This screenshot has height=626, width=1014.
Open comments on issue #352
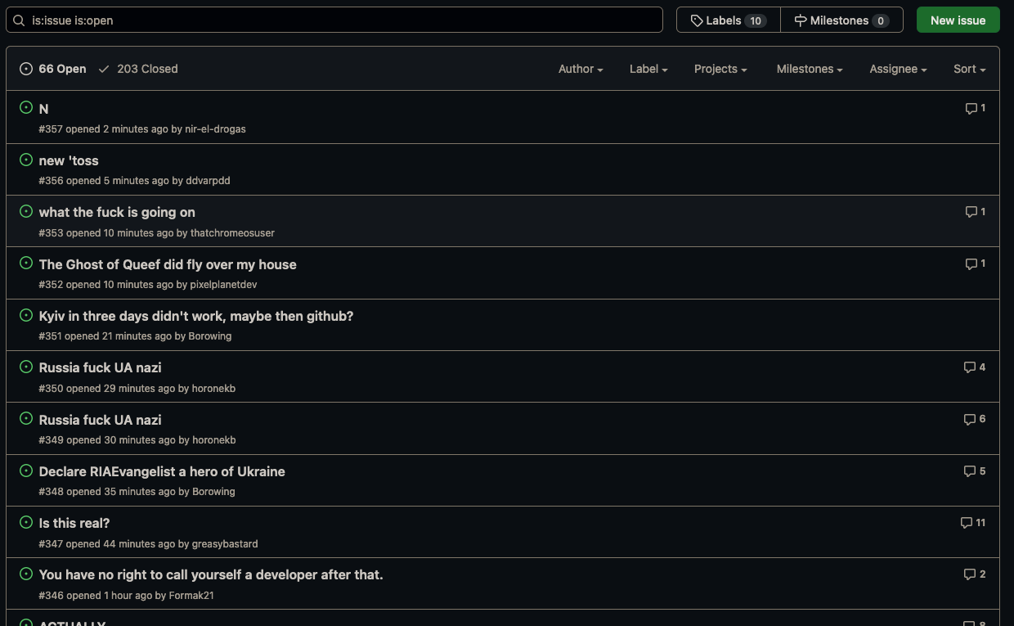tap(975, 263)
